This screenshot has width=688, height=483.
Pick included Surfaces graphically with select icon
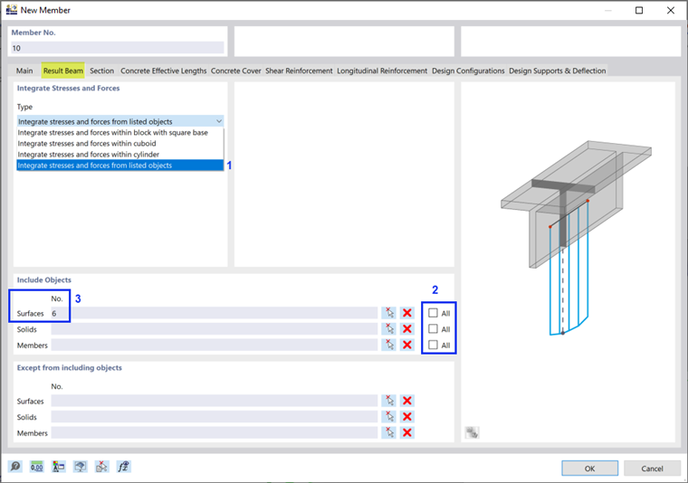click(x=389, y=313)
